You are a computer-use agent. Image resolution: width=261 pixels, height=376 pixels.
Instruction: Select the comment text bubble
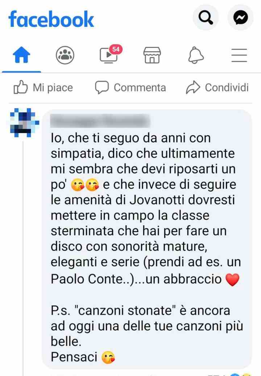pos(147,239)
